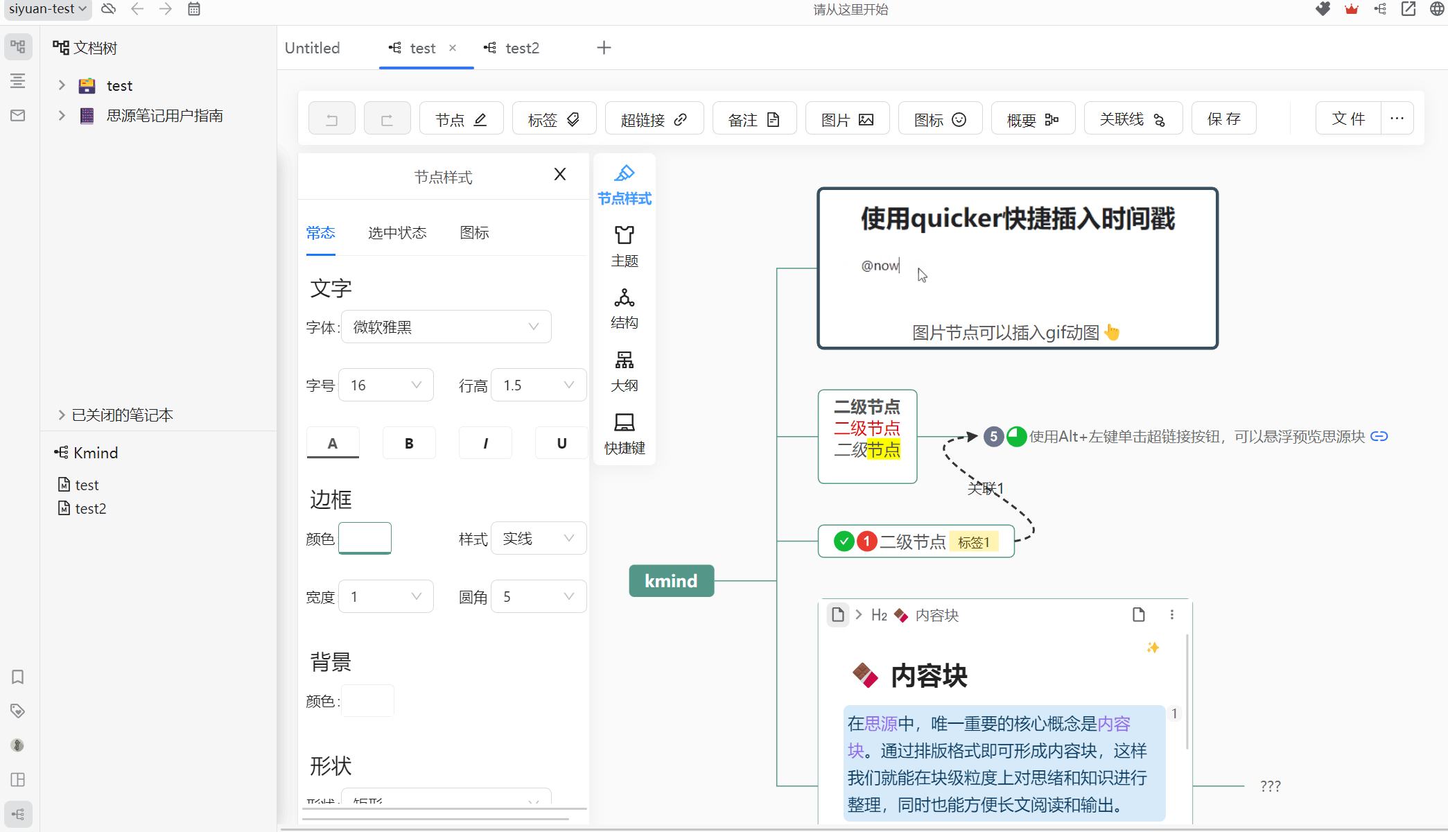Pick the background 颜色 swatch
1448x832 pixels.
(x=368, y=701)
